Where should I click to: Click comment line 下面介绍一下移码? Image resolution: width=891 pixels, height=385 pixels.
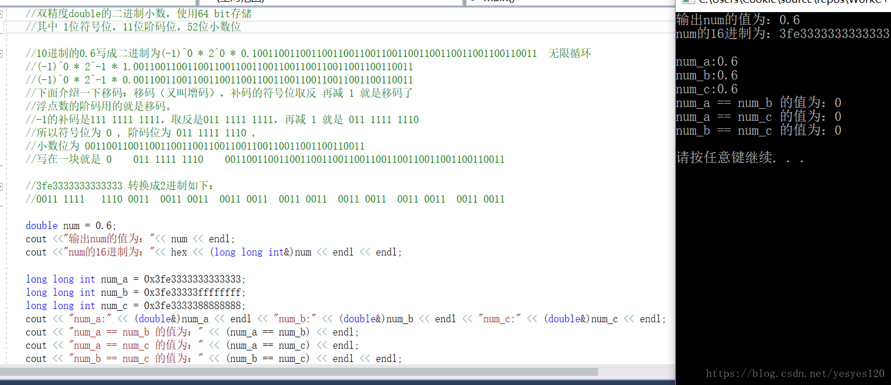click(219, 93)
